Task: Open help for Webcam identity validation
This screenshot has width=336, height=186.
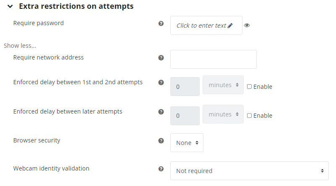Action: pyautogui.click(x=161, y=169)
